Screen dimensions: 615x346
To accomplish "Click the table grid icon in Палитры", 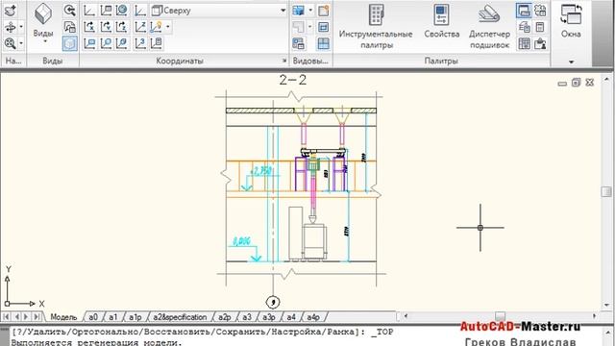I will [524, 43].
